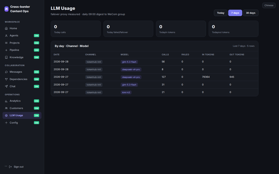This screenshot has height=174, width=279.
Task: Click the CHANNEL column header
Action: 91,55
